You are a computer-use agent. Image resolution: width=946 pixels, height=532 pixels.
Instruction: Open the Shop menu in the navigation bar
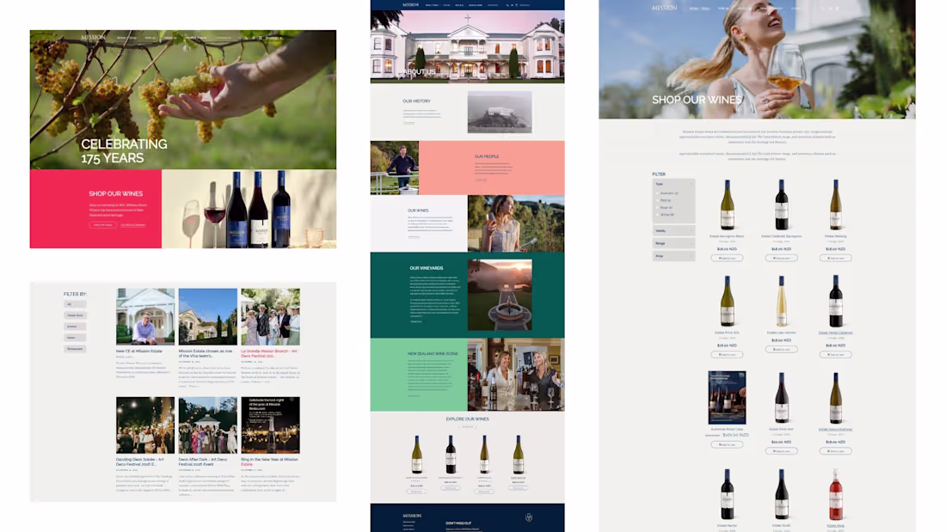click(x=698, y=9)
